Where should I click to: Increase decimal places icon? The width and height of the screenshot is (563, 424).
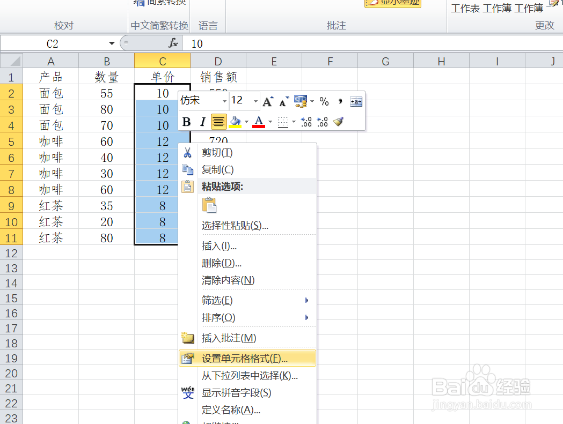[x=305, y=121]
